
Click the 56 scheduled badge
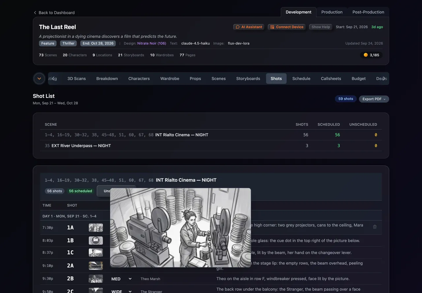coord(80,191)
